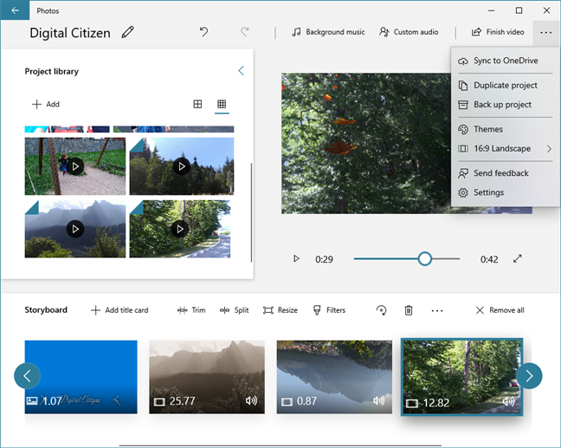This screenshot has width=561, height=448.
Task: Click Finish video
Action: pyautogui.click(x=498, y=32)
